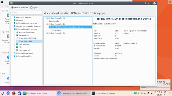172x96 pixels.
Task: Switch to Huawei MU736 Specifications taskbar entry
Action: [73, 93]
